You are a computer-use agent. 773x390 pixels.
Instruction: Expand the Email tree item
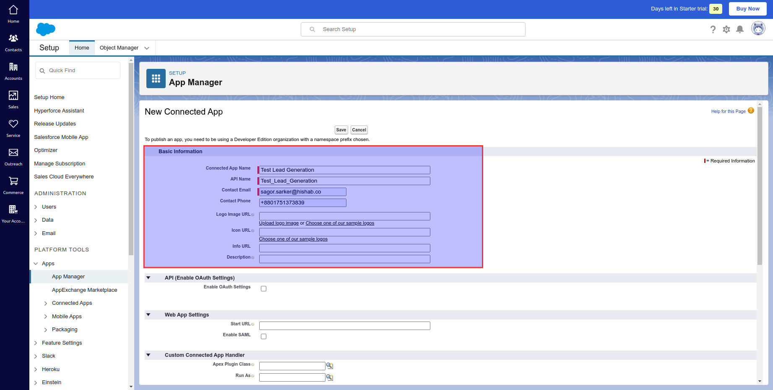[36, 233]
